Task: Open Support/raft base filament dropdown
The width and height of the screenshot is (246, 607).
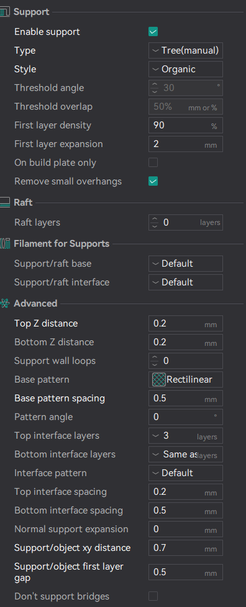Action: (186, 264)
